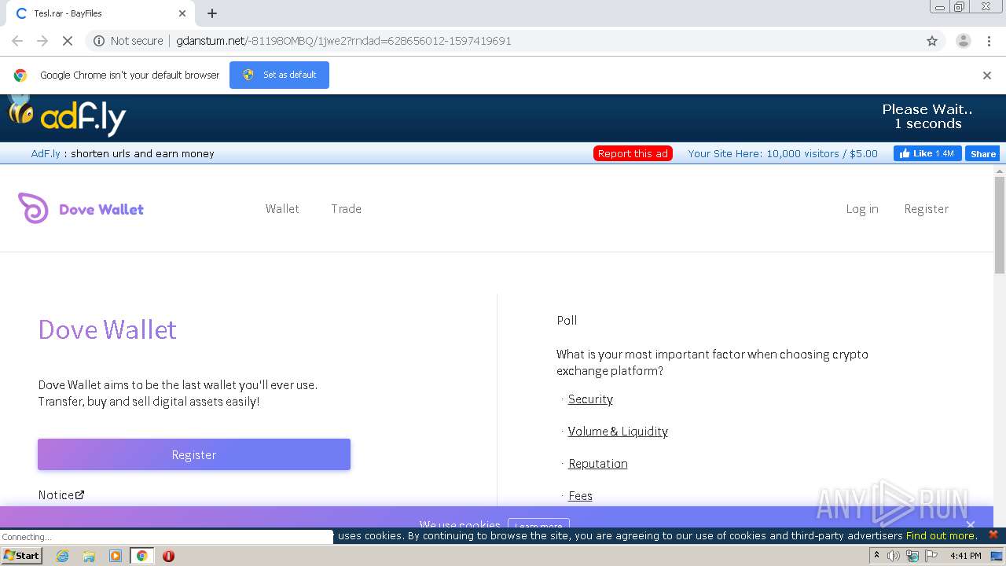
Task: Click Register in the top navigation
Action: point(926,208)
